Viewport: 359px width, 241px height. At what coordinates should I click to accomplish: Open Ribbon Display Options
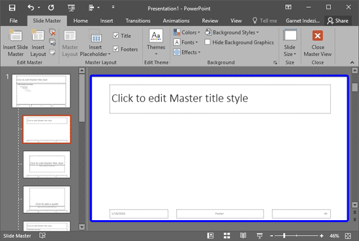(289, 7)
